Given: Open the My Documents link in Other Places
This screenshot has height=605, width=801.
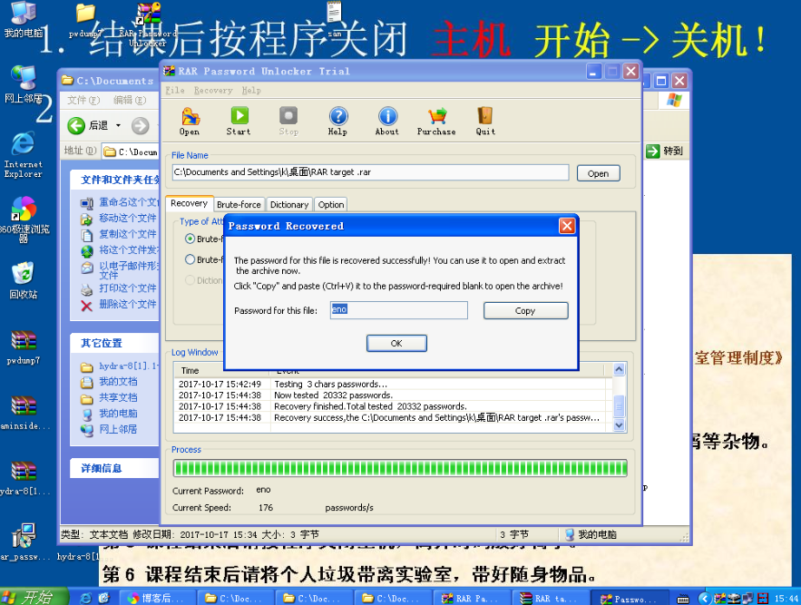Looking at the screenshot, I should 118,382.
